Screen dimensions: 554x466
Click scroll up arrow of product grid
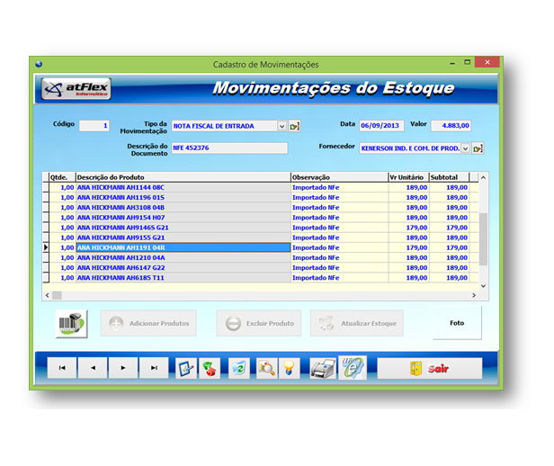click(x=483, y=177)
